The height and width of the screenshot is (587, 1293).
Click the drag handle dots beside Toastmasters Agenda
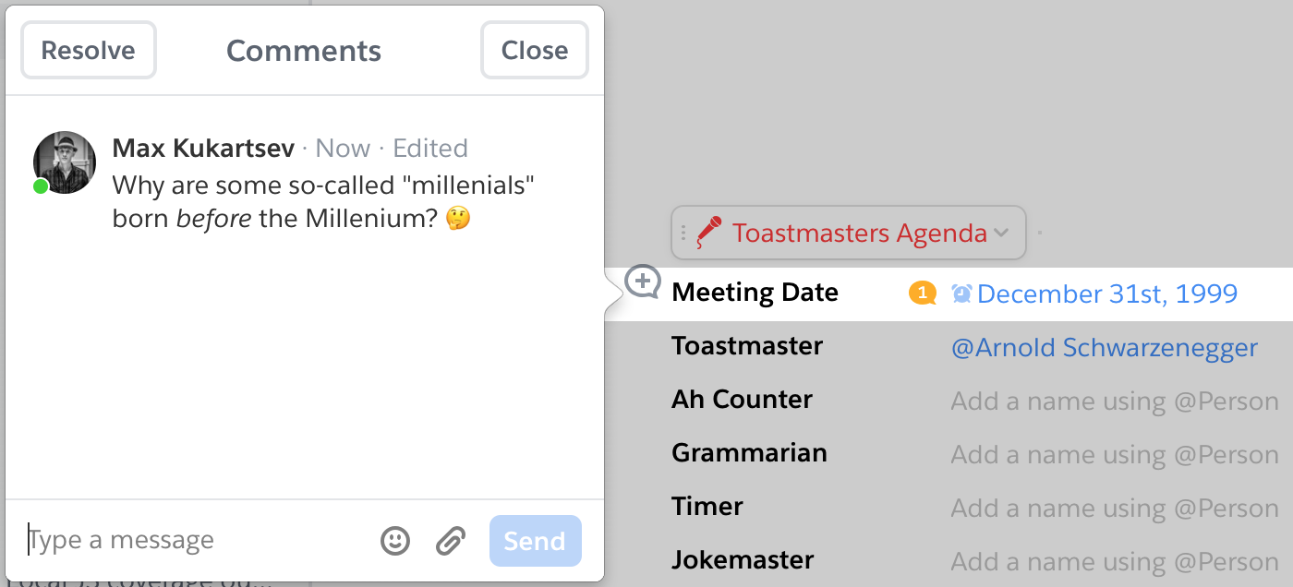(x=683, y=233)
